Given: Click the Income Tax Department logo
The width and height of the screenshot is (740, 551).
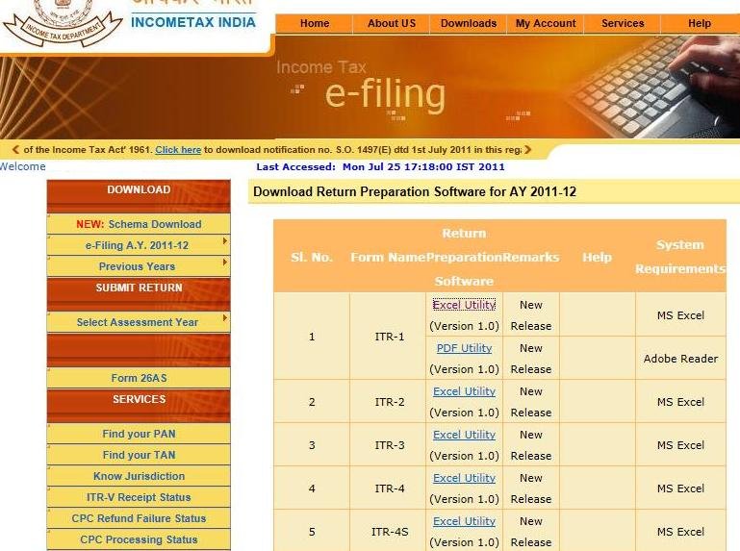Looking at the screenshot, I should [x=62, y=23].
